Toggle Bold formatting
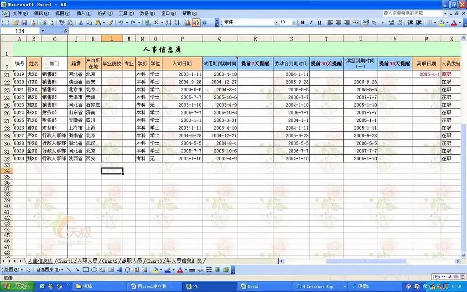467x292 pixels. [303, 22]
